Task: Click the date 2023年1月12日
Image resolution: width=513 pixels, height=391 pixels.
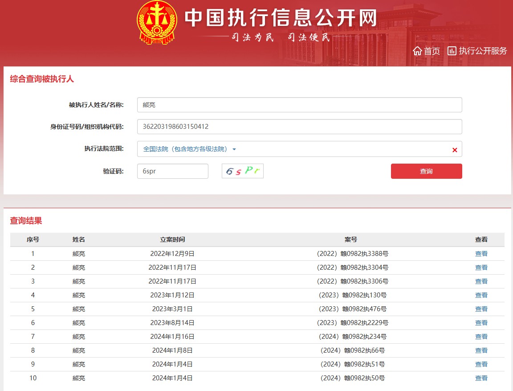Action: pyautogui.click(x=172, y=295)
